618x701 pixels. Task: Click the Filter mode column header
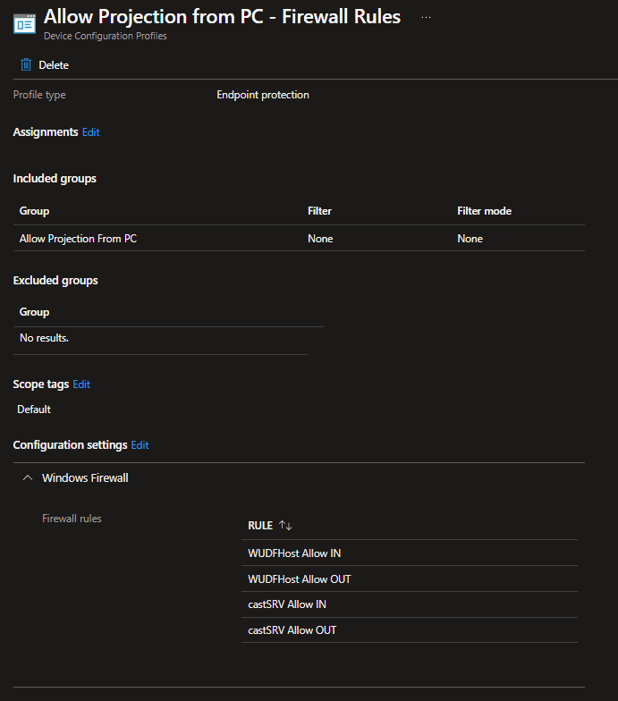pos(485,211)
